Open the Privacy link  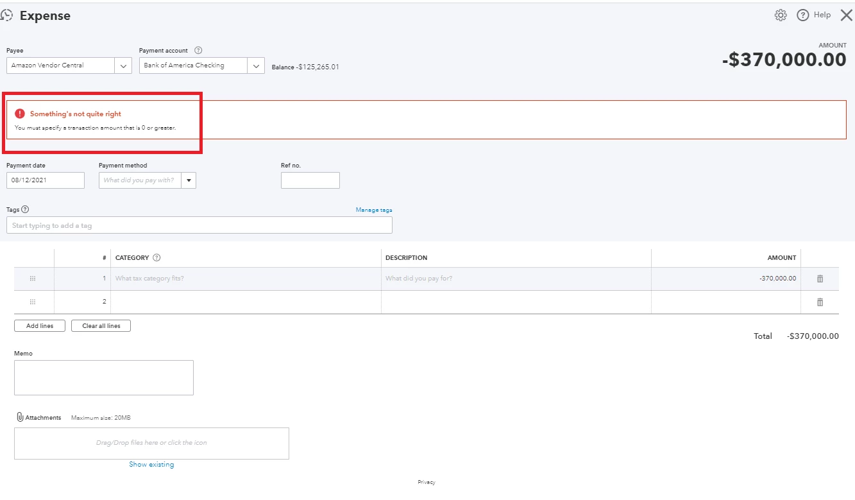[x=427, y=482]
